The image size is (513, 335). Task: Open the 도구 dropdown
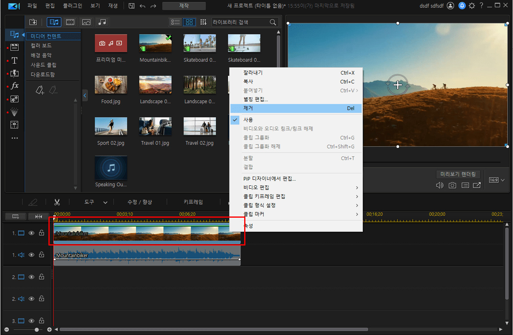point(96,202)
